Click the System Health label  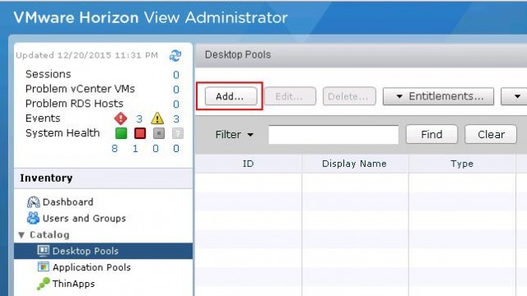tap(63, 133)
